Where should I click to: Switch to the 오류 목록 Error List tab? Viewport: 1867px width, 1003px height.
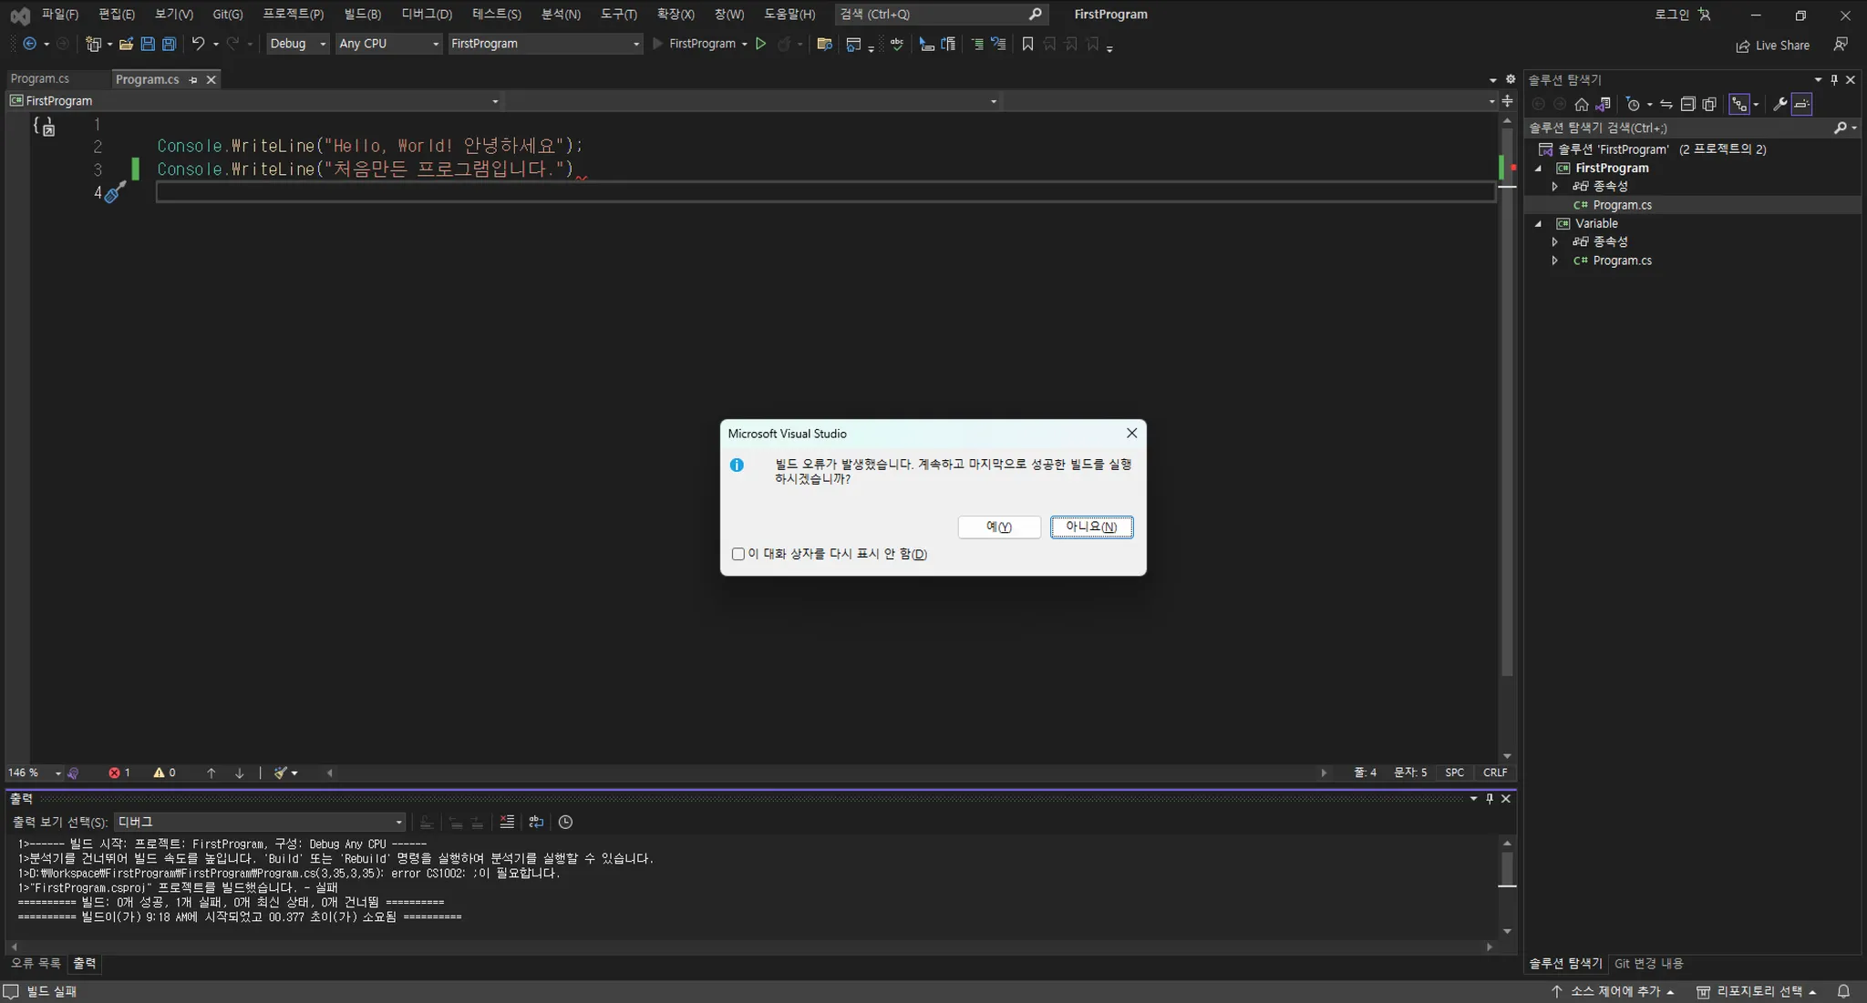[x=36, y=964]
